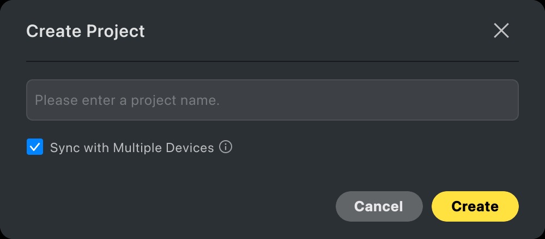545x239 pixels.
Task: Click the gray Cancel pill button
Action: point(379,206)
